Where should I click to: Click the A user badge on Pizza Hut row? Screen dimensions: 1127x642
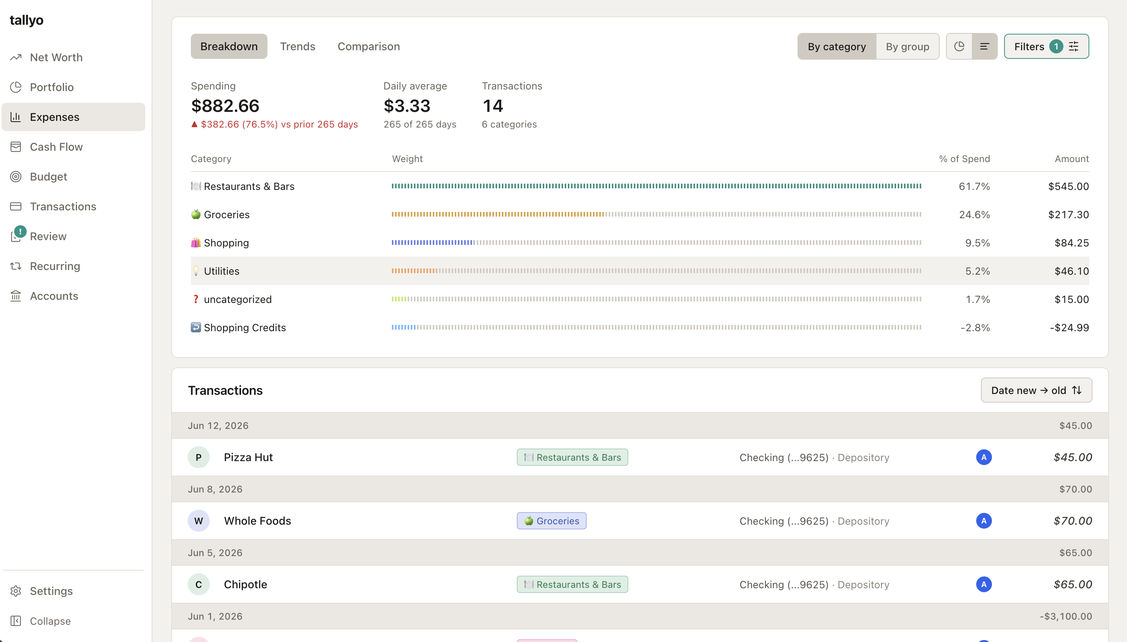(x=984, y=457)
